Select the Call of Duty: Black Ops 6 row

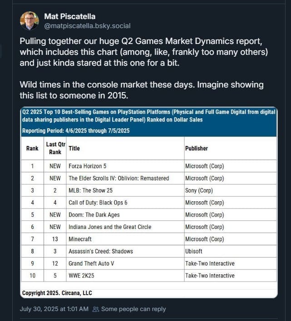pyautogui.click(x=149, y=203)
